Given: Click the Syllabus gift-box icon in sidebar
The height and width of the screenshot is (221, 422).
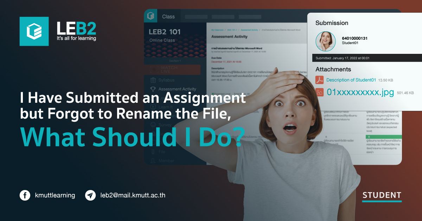Looking at the screenshot, I should point(153,80).
